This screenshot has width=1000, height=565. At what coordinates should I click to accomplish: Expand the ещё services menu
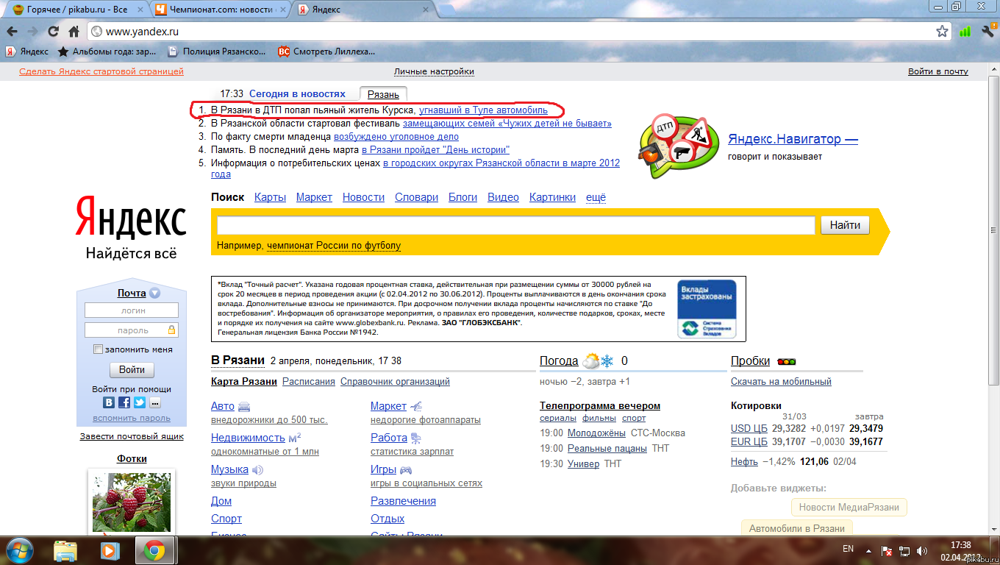pyautogui.click(x=596, y=197)
